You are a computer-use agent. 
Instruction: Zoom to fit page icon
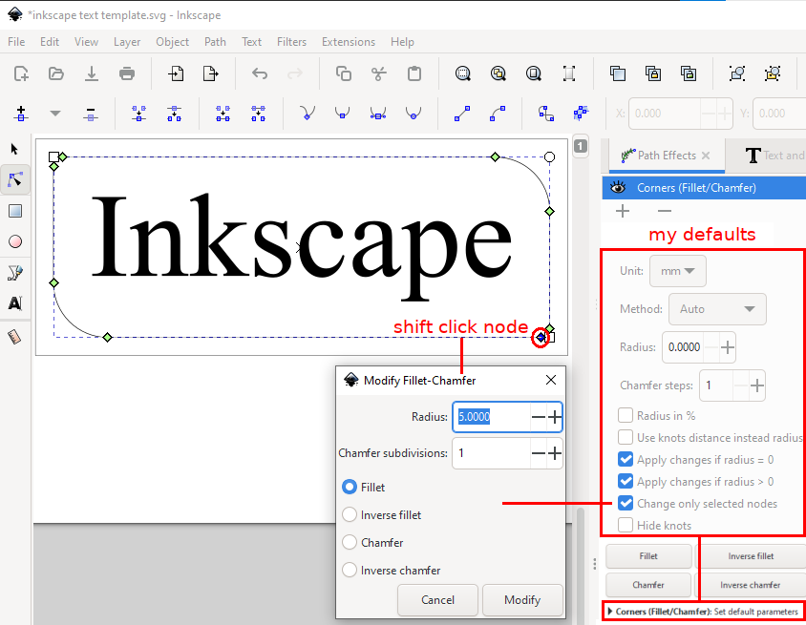[534, 74]
